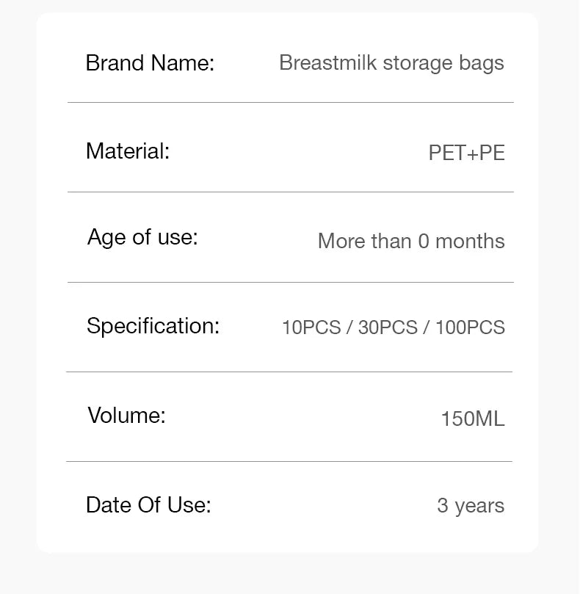
Task: Choose the "100PCS" specification option
Action: point(470,327)
